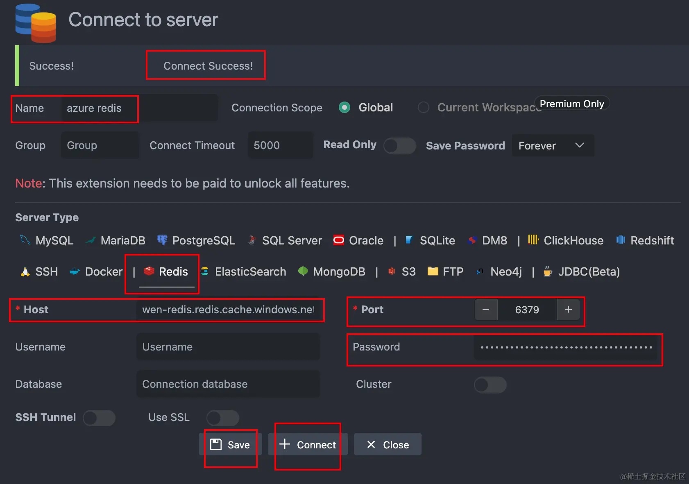
Task: Switch to the Docker server type
Action: click(96, 271)
